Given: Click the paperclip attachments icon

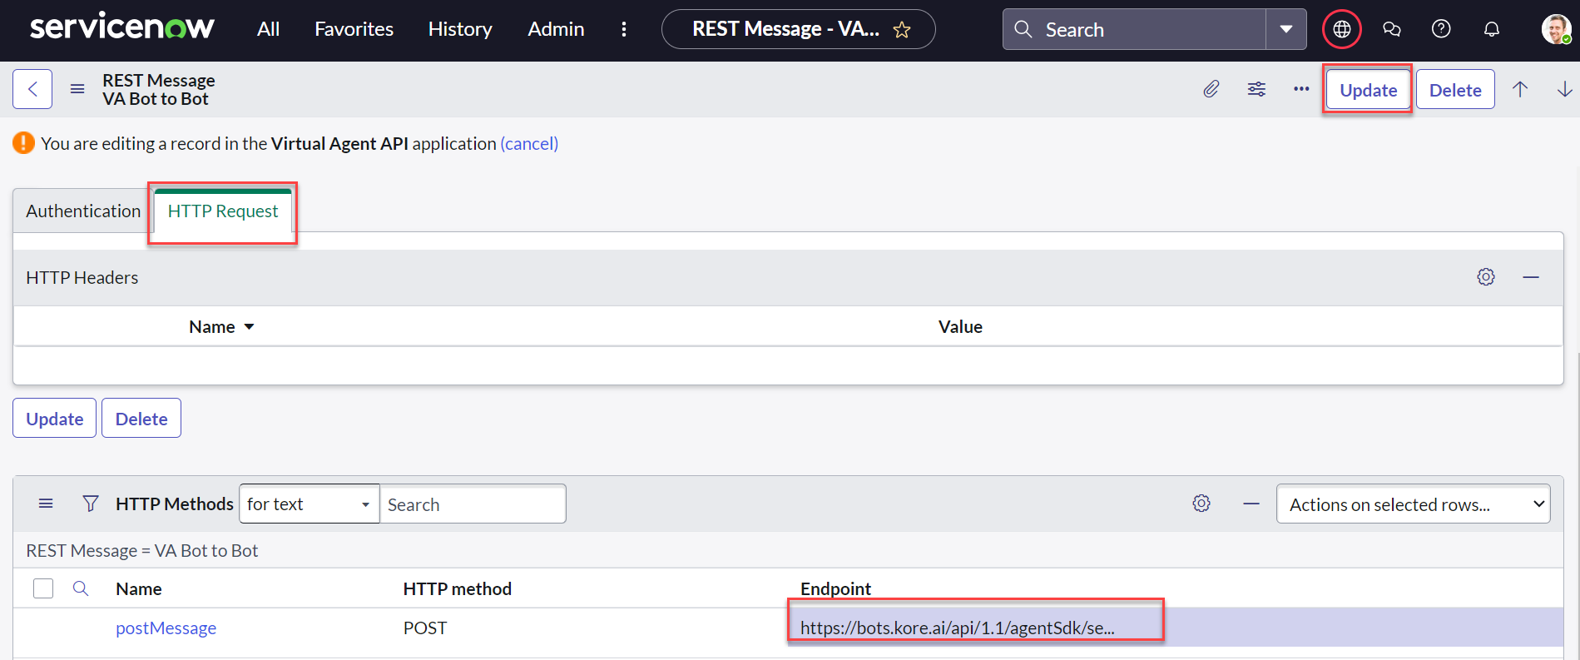Looking at the screenshot, I should [1211, 89].
